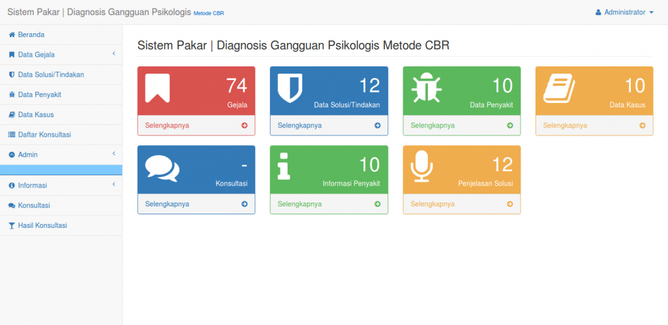Viewport: 668px width, 325px height.
Task: Click the microphone icon on Penjelasan Solusi card
Action: point(422,167)
